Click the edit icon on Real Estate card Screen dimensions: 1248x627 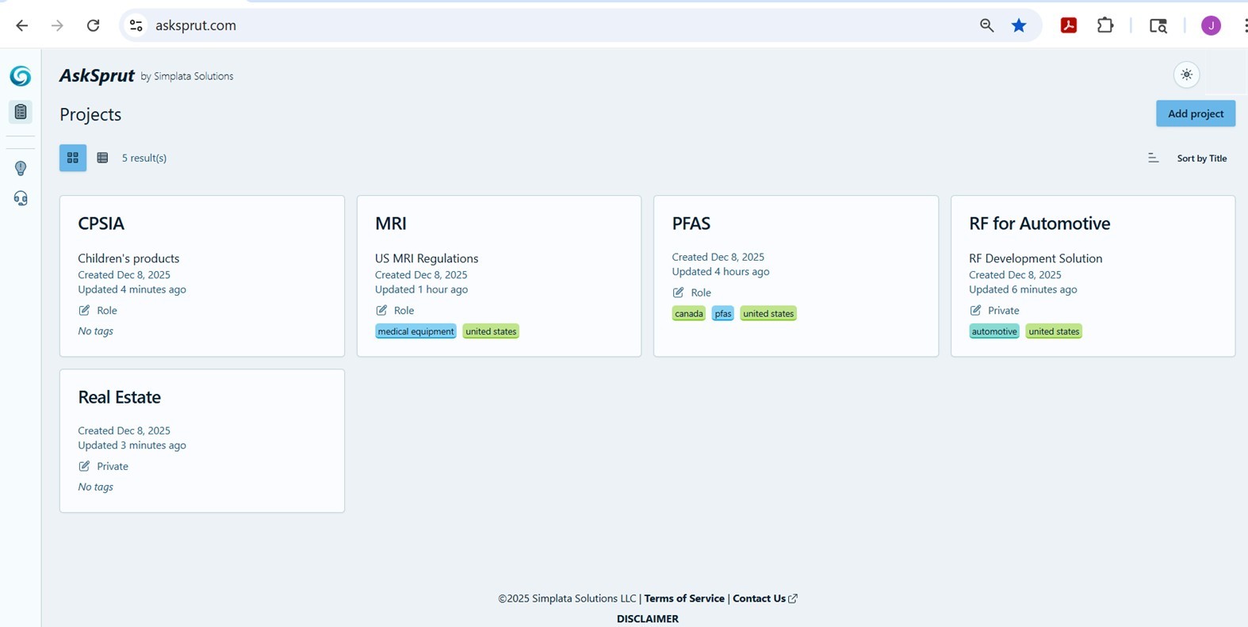pyautogui.click(x=84, y=466)
